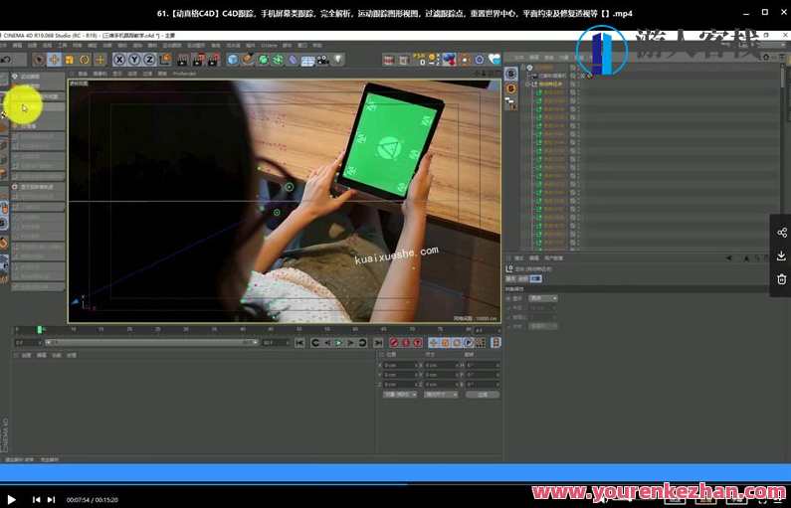Skip to next video in player
791x508 pixels.
click(x=51, y=500)
